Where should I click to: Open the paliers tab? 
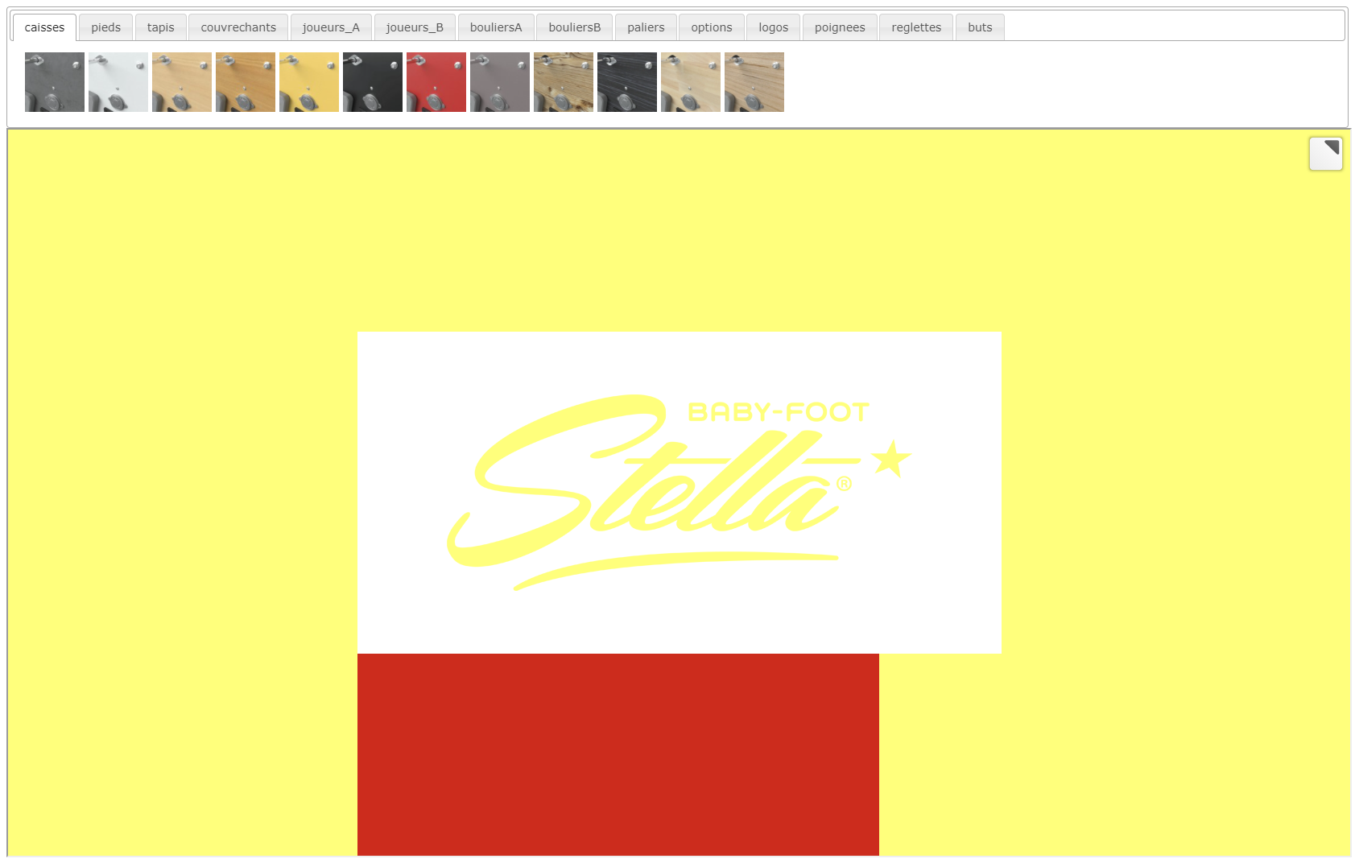[646, 27]
